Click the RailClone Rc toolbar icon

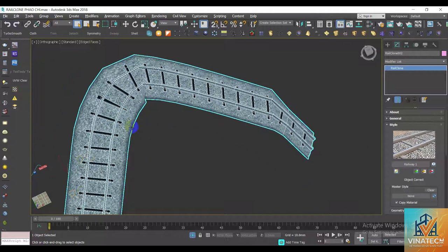tap(430, 24)
